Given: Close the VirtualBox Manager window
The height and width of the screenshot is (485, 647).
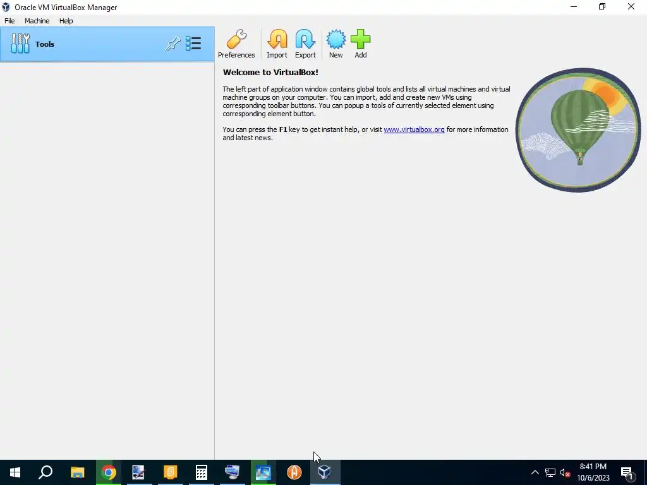Looking at the screenshot, I should pyautogui.click(x=631, y=6).
